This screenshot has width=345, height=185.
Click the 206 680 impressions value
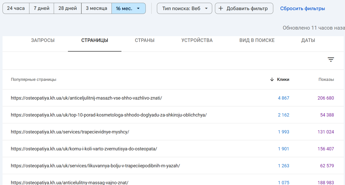click(x=326, y=98)
